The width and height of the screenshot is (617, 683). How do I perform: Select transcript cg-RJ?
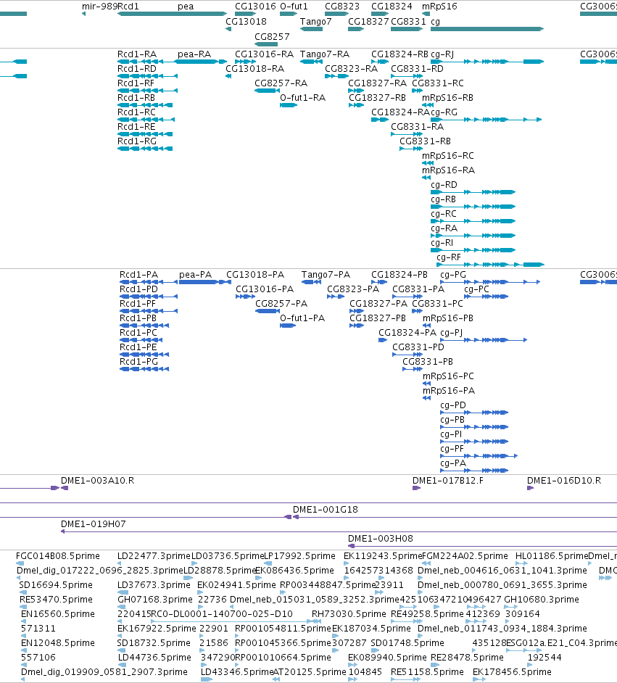point(442,54)
